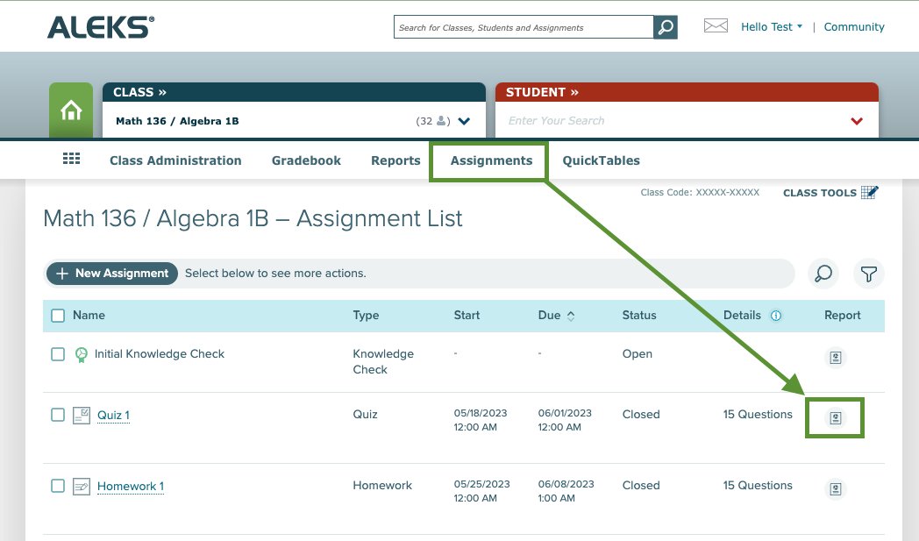This screenshot has height=541, width=919.
Task: Click the Start column header
Action: (467, 316)
